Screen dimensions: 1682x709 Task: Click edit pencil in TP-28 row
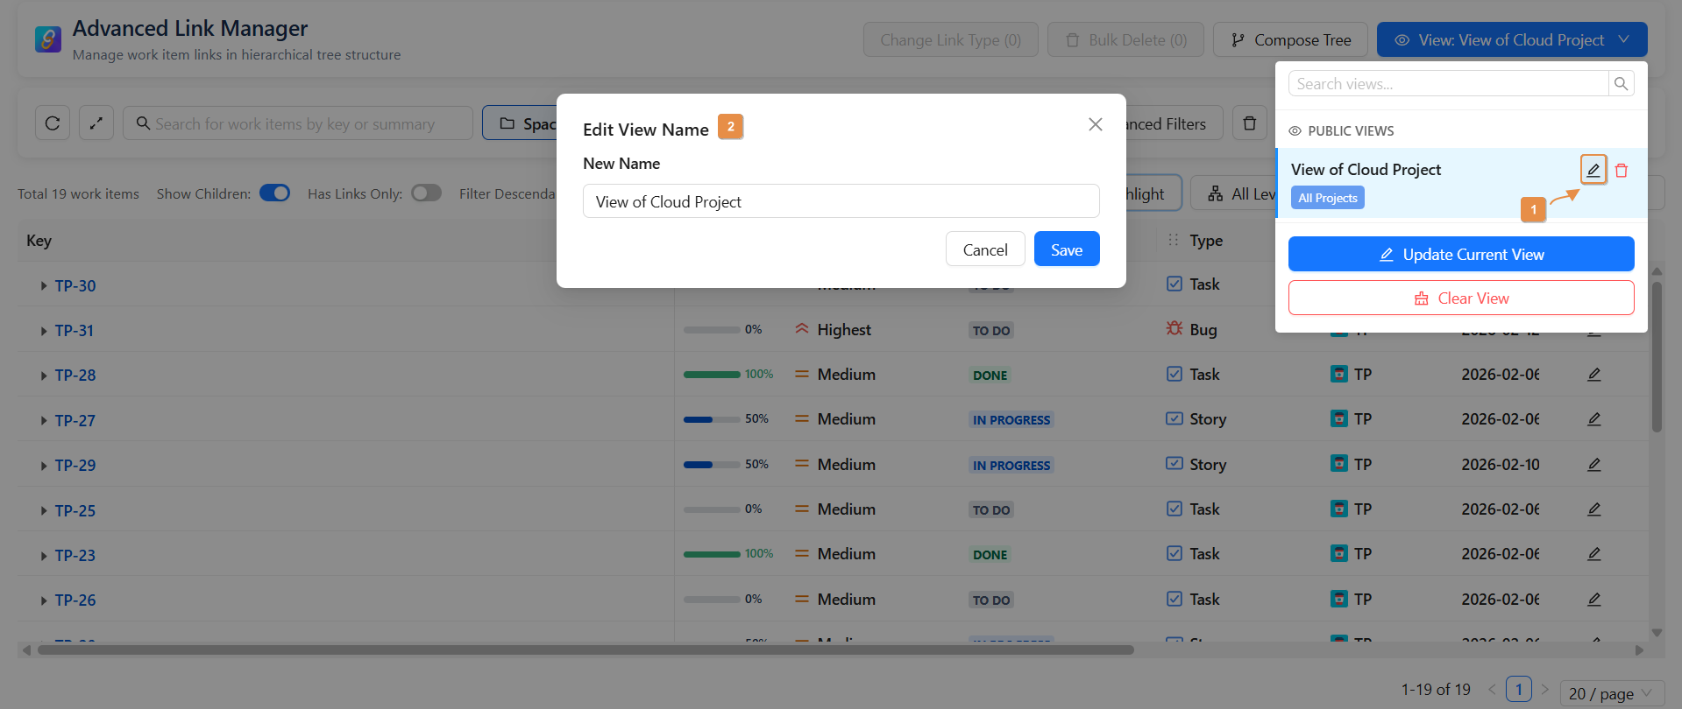click(1594, 375)
